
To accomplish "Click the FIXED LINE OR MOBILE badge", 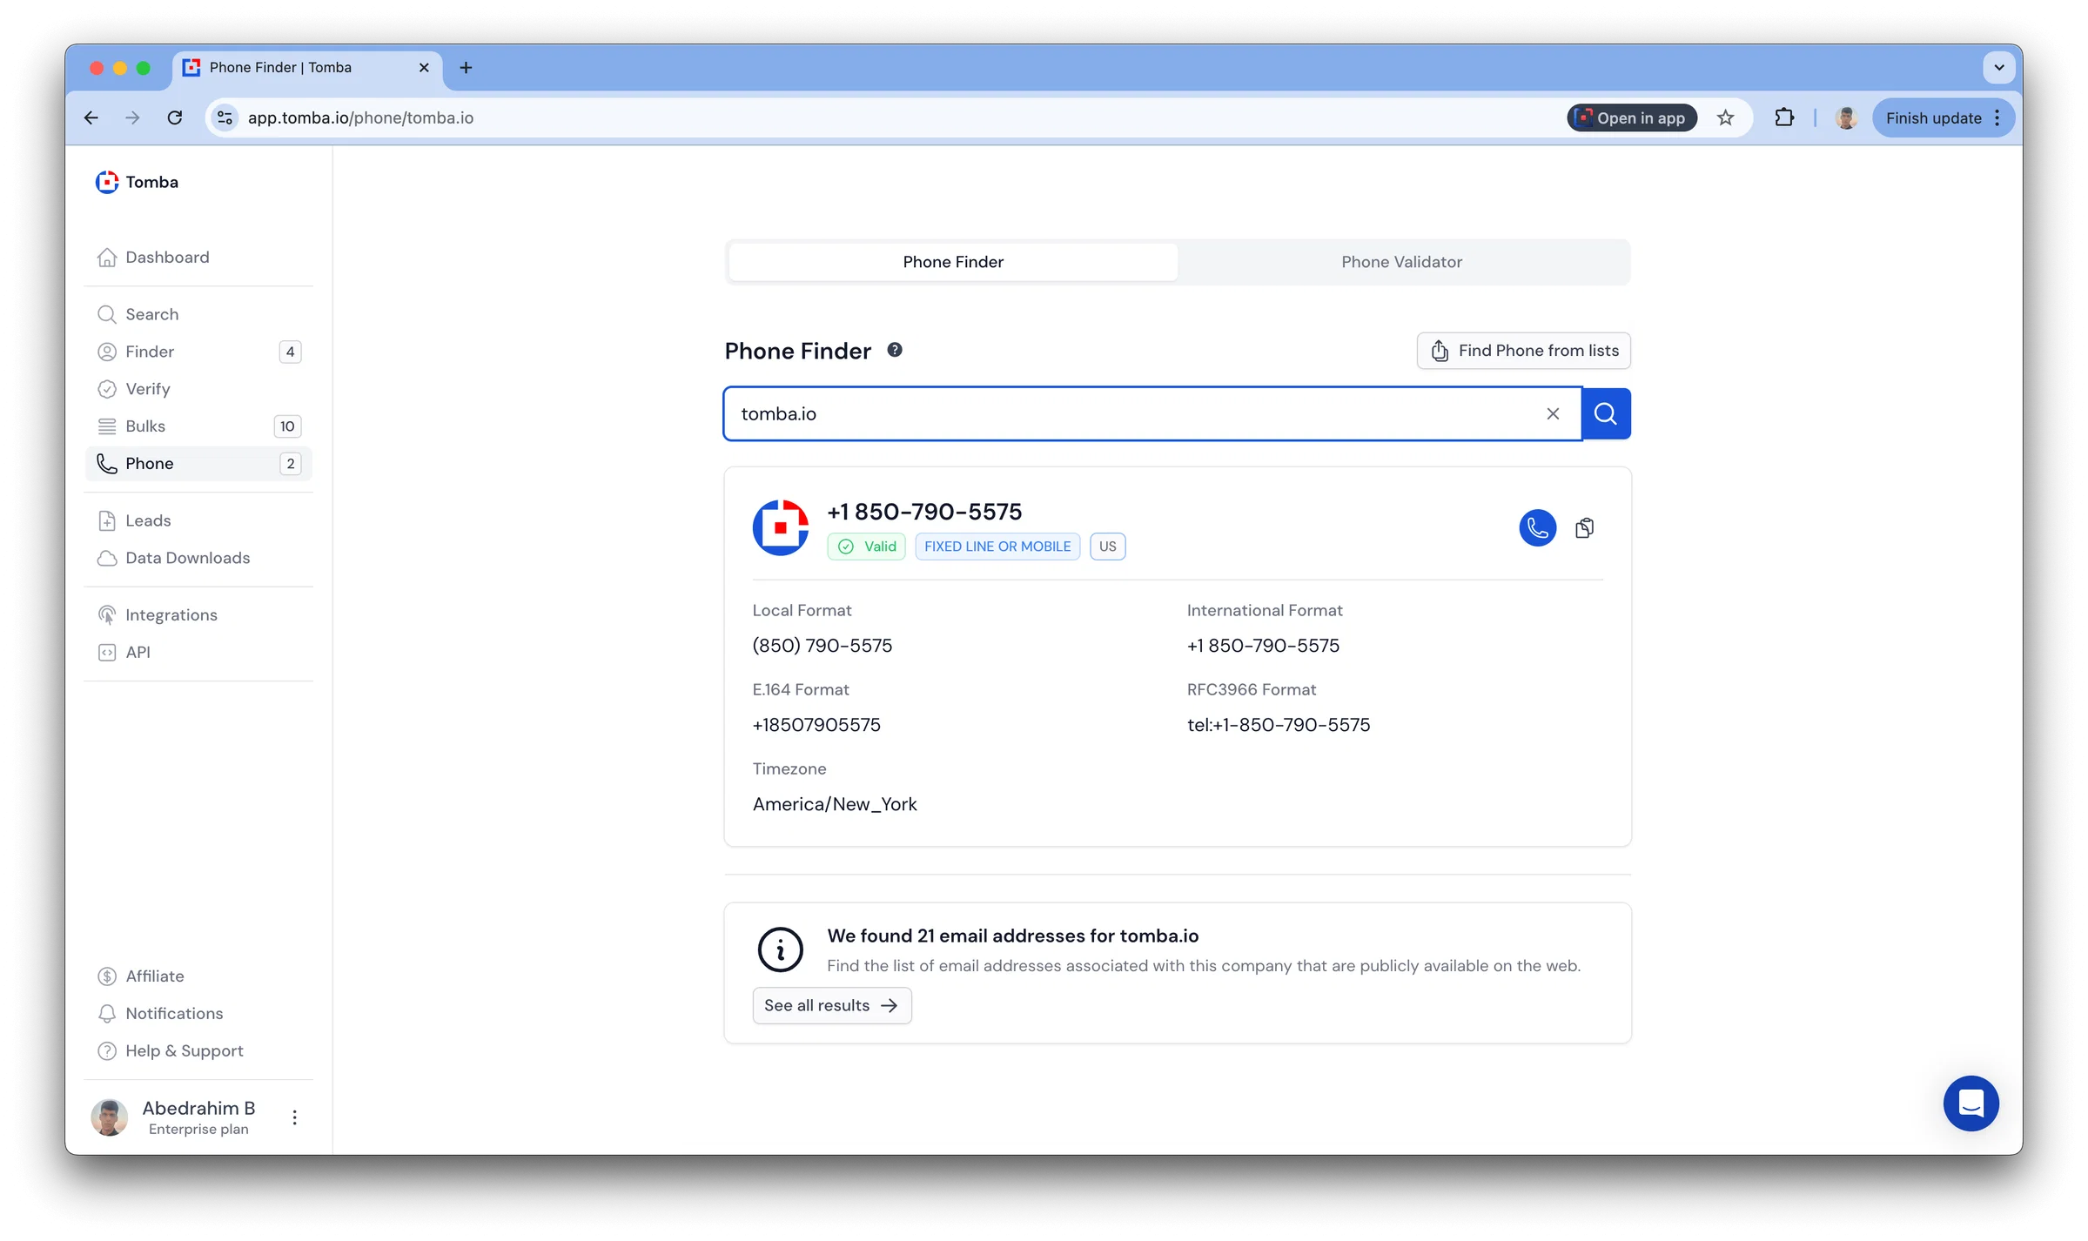I will pos(997,547).
